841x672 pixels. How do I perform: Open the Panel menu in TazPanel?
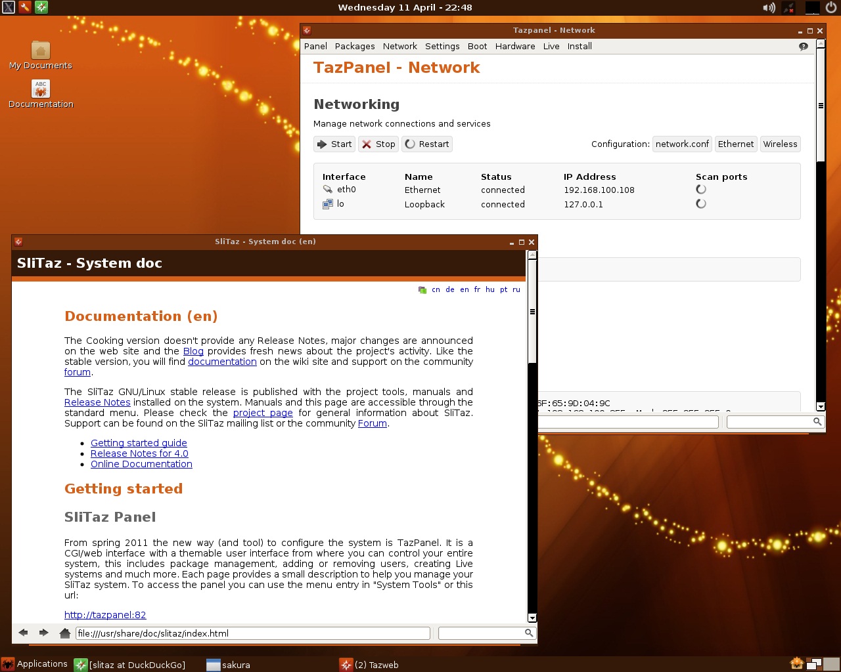tap(315, 47)
